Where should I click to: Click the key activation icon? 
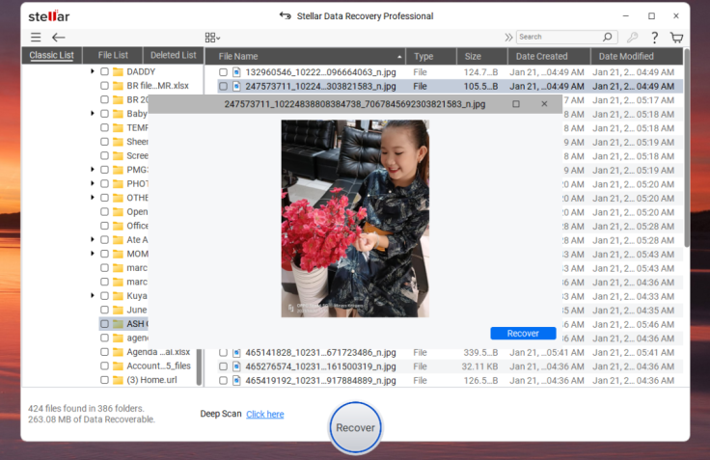click(632, 38)
